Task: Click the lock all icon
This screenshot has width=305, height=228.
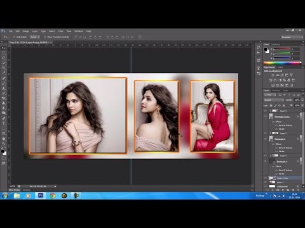Action: pyautogui.click(x=283, y=105)
